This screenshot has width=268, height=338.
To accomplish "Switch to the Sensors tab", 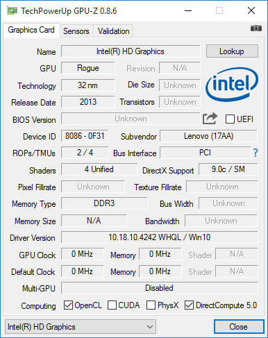I will click(76, 31).
